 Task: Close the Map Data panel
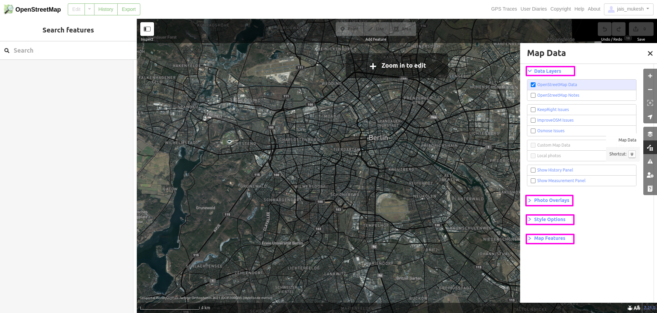tap(650, 53)
